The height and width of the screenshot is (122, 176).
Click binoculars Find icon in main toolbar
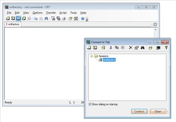coord(46,19)
